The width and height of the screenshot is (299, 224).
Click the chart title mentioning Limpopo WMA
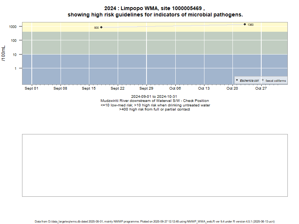155,12
